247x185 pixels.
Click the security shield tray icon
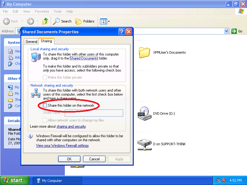[x=224, y=180]
